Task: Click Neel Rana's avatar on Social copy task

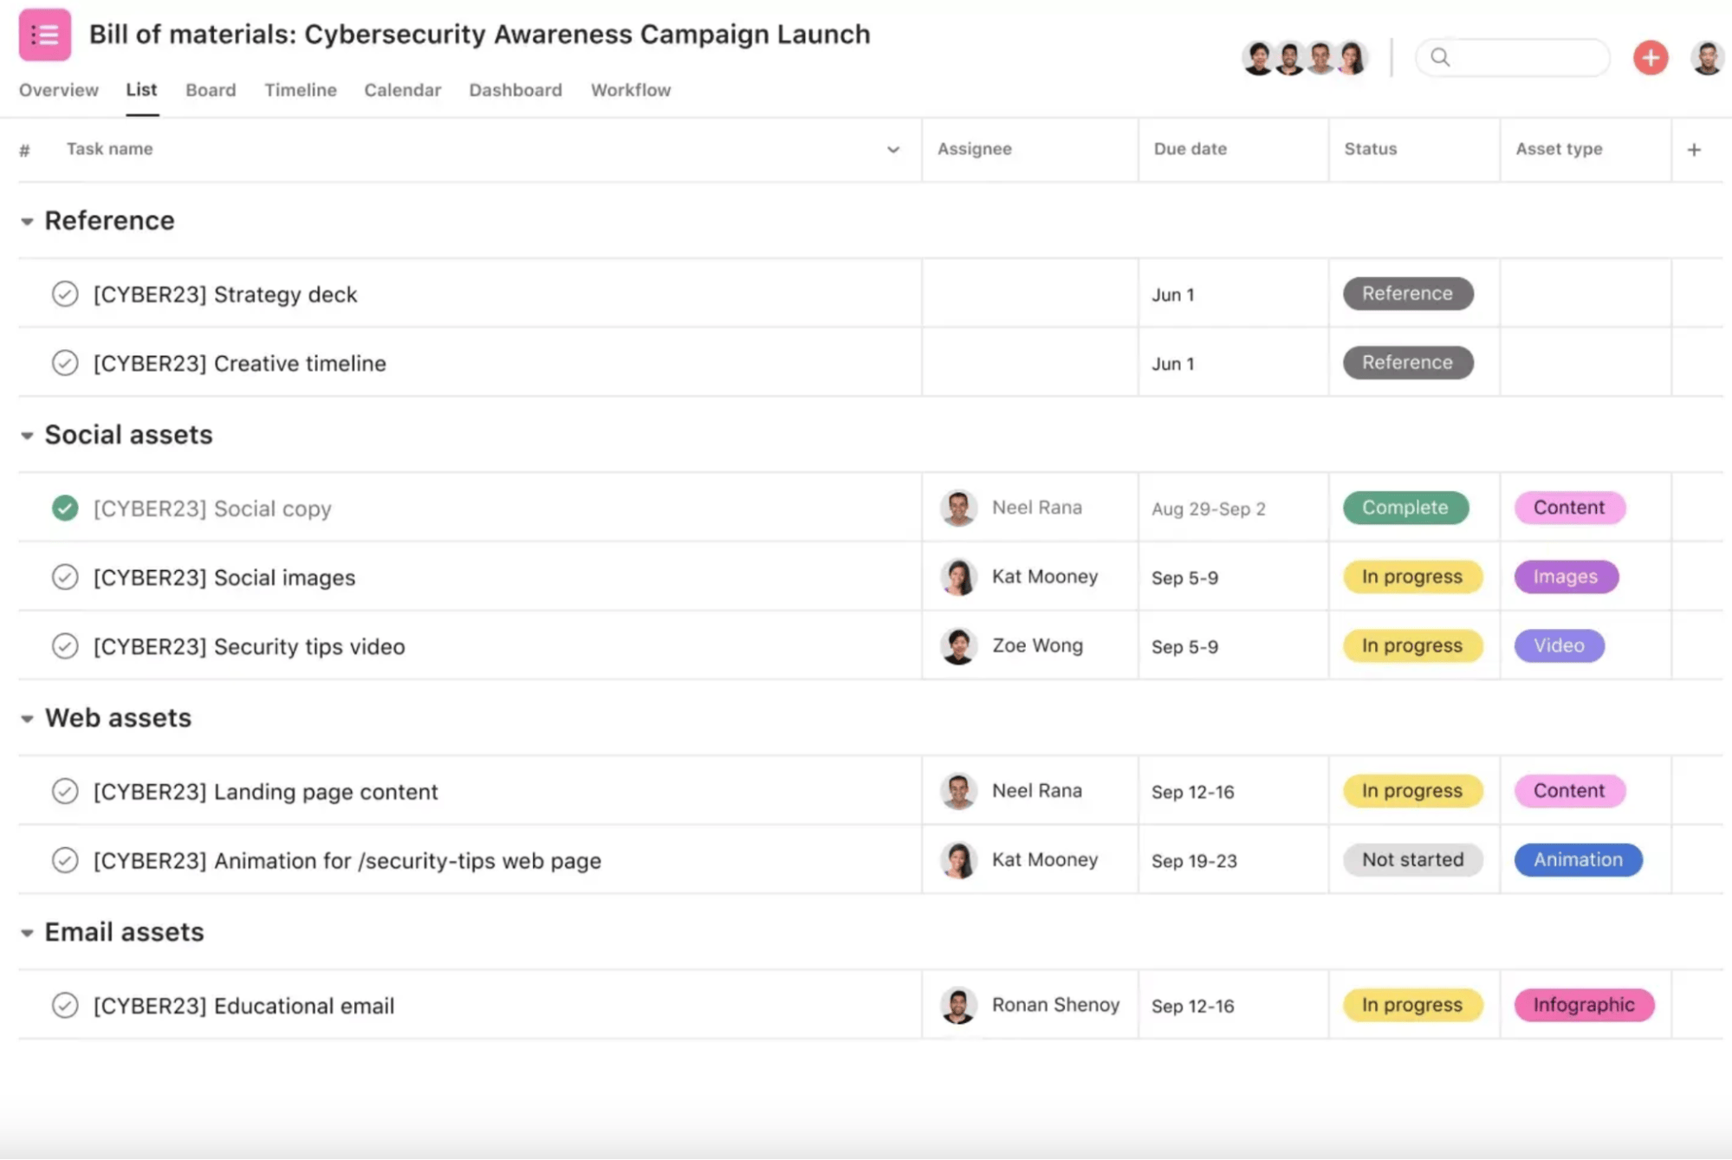Action: point(958,508)
